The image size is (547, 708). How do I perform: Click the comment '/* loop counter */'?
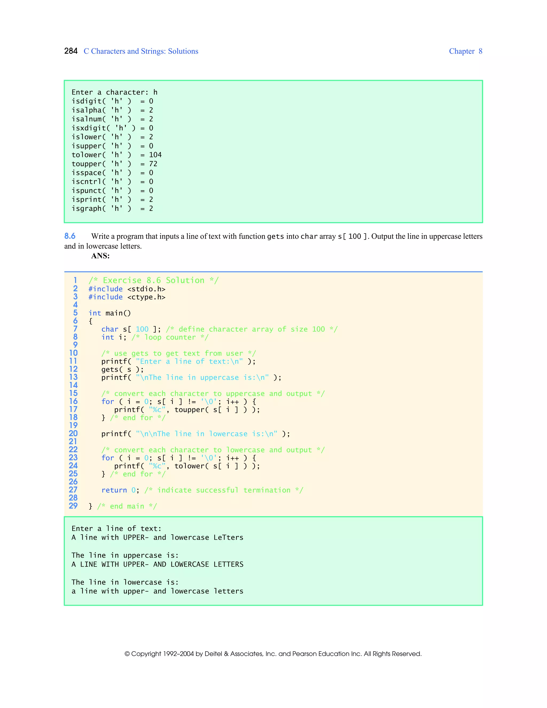coord(170,337)
